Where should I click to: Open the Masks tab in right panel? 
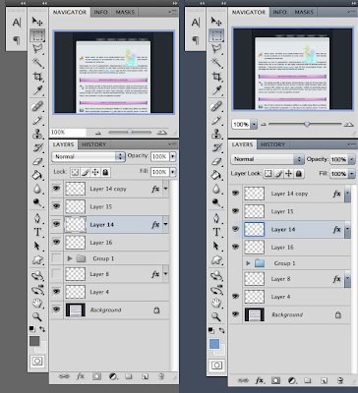pos(304,12)
